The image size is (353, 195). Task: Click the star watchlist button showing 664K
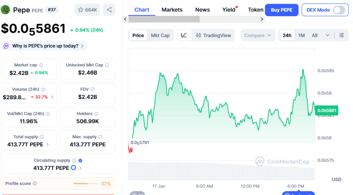(87, 10)
